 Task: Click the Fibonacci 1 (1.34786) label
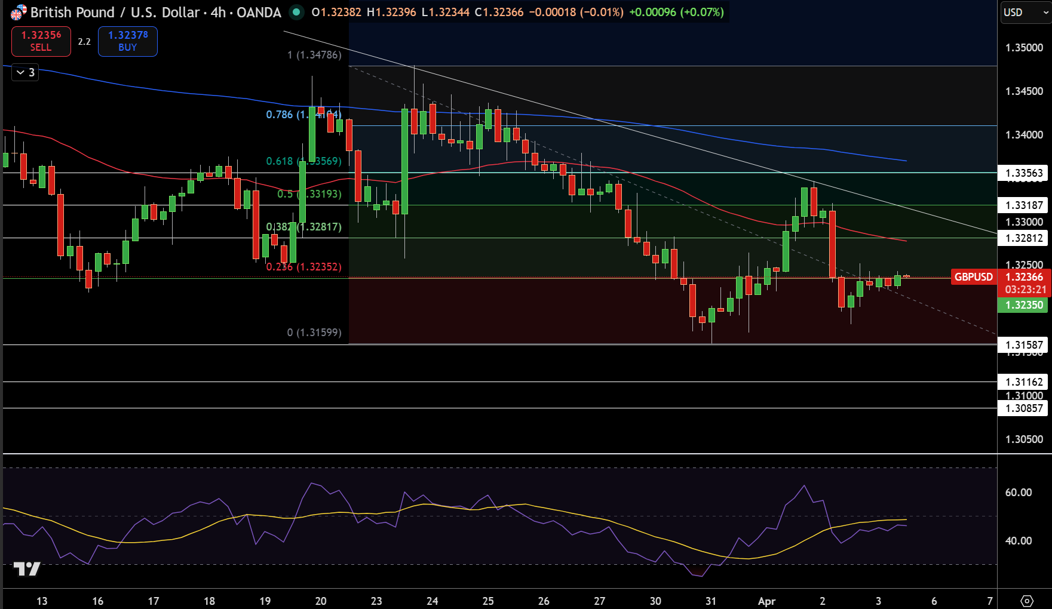(x=314, y=55)
